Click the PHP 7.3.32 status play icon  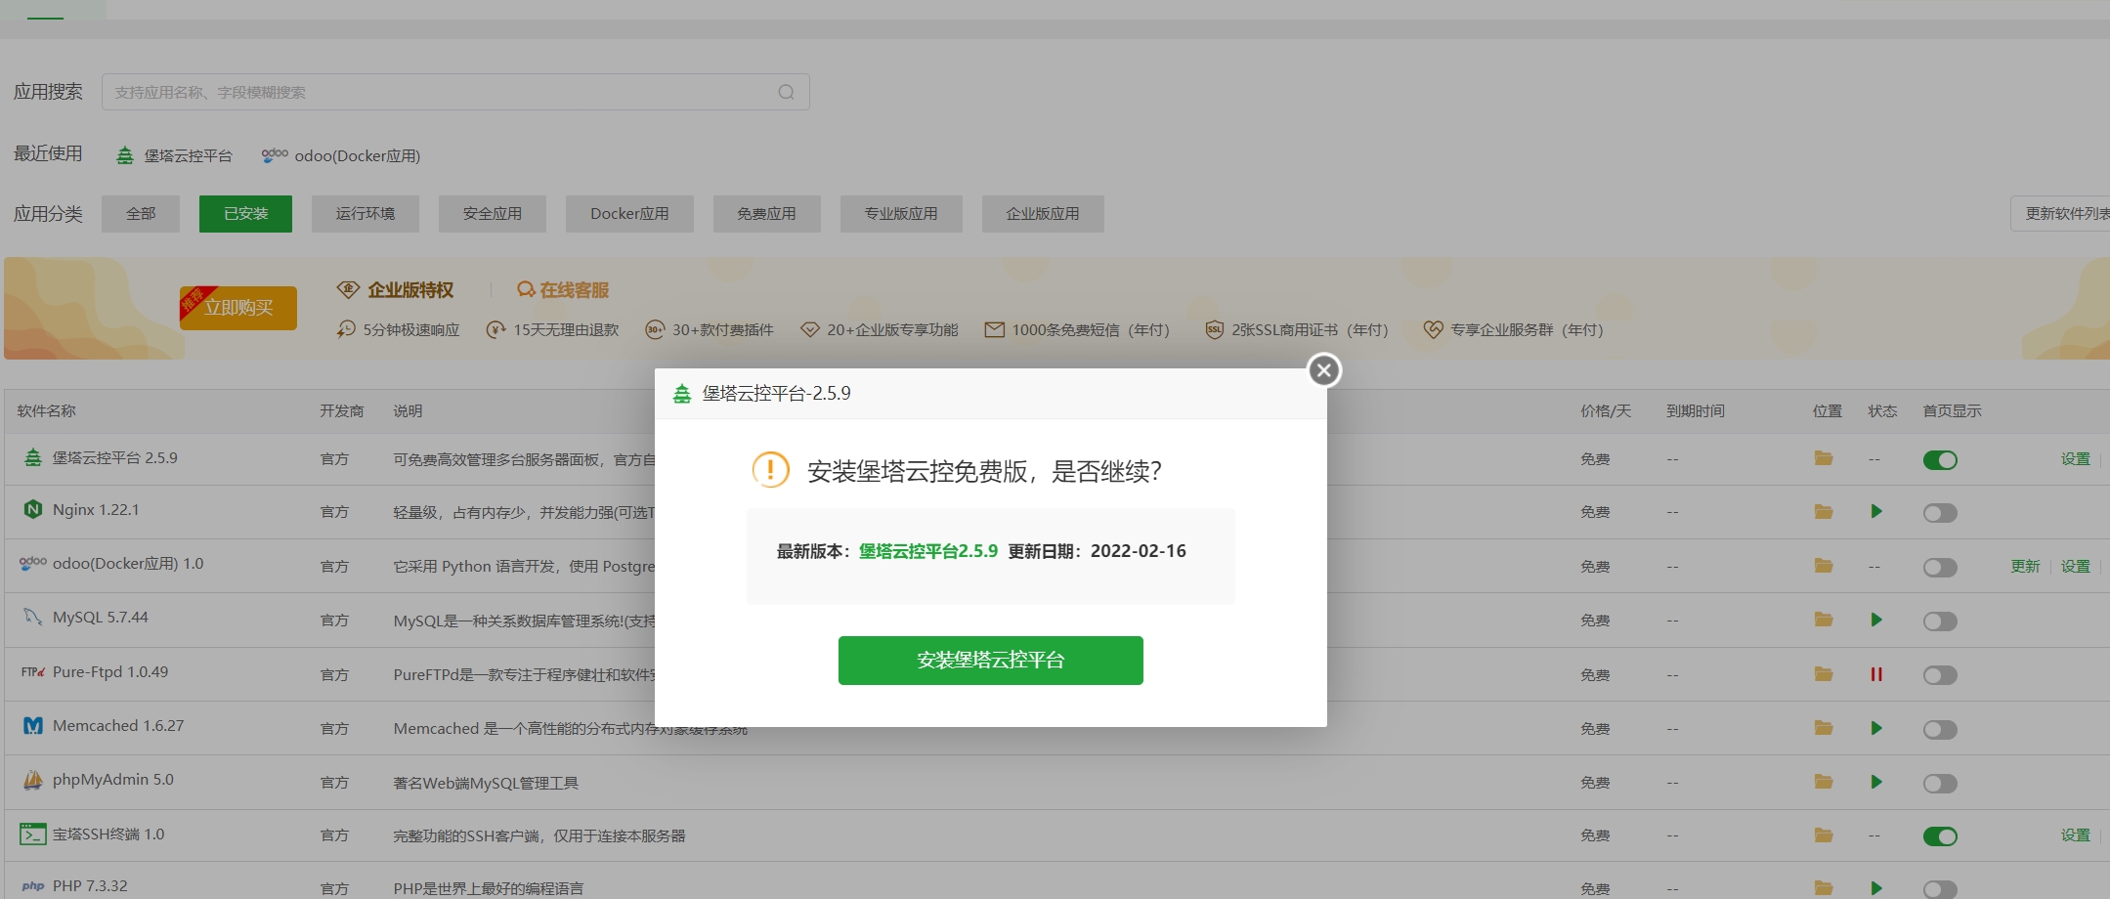tap(1876, 888)
